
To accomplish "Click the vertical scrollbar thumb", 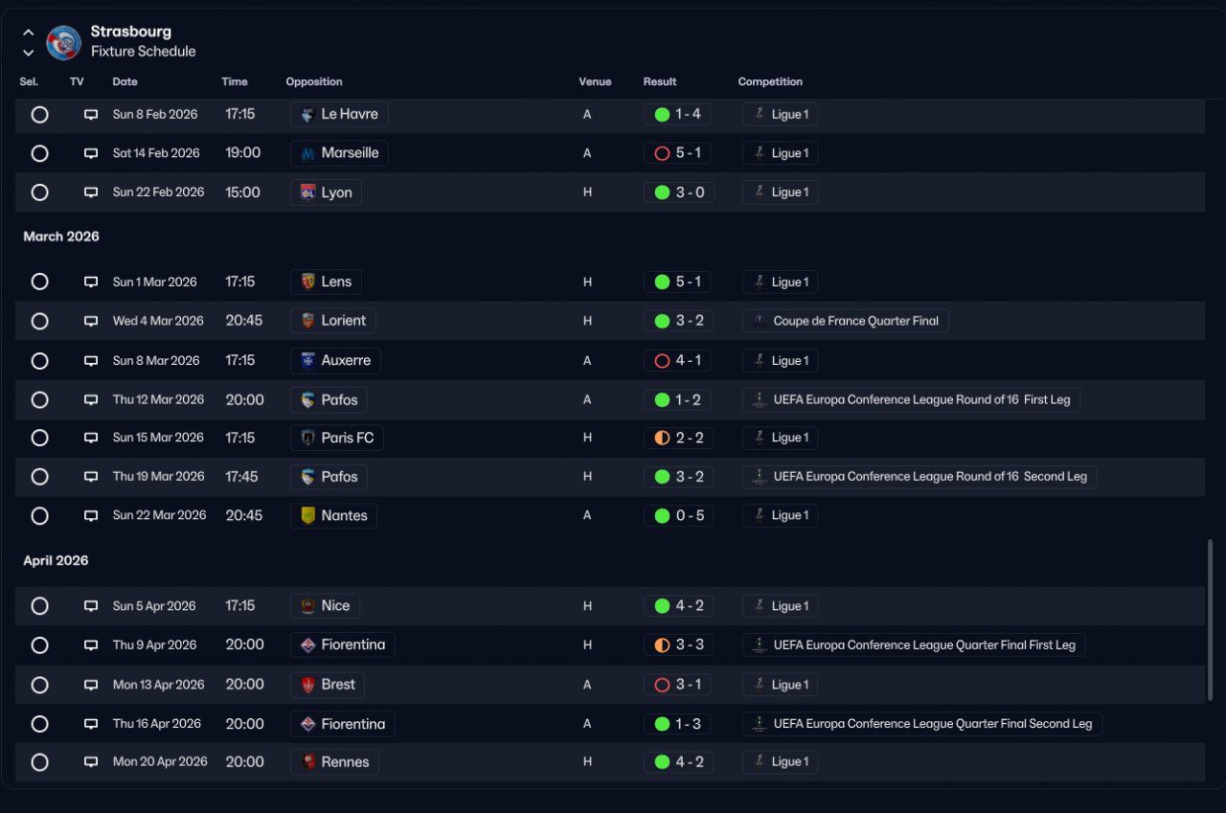I will (1211, 621).
